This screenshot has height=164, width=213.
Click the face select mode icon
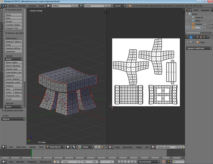(x=102, y=147)
